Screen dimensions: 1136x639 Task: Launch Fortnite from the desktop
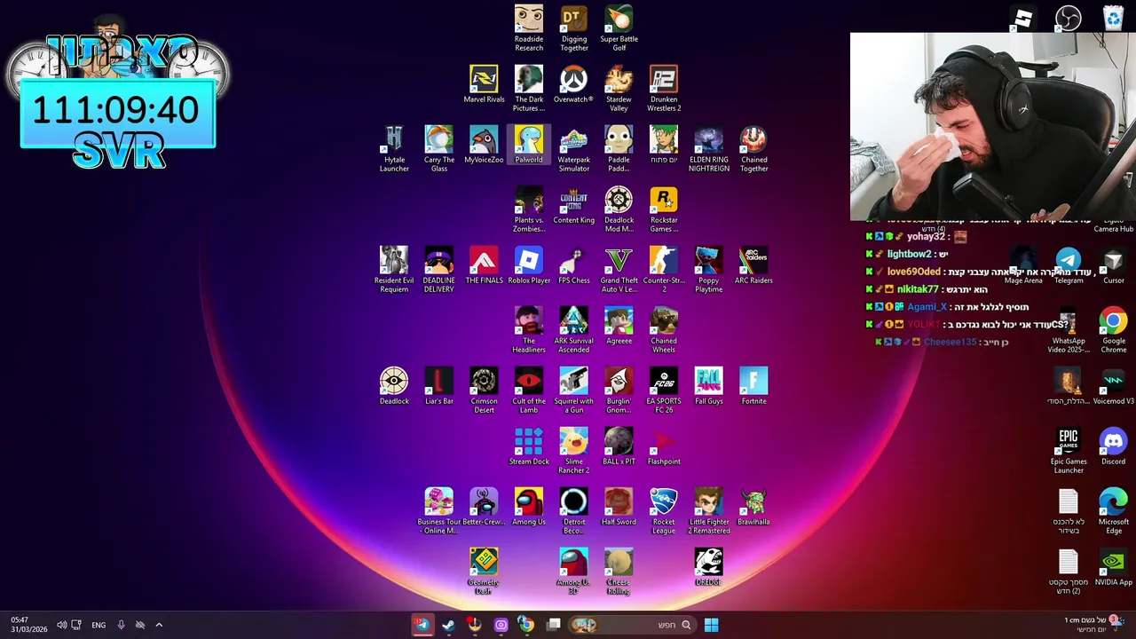[753, 386]
